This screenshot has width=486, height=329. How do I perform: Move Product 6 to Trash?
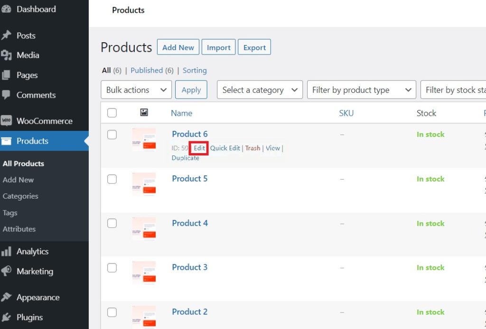pyautogui.click(x=252, y=148)
